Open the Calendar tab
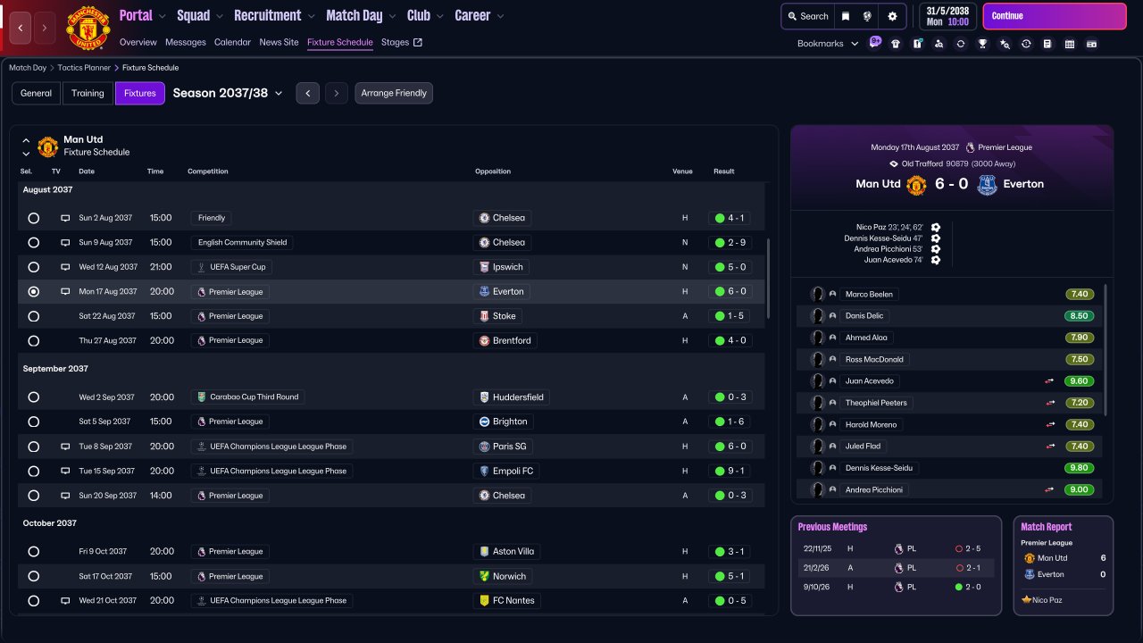1143x643 pixels. tap(232, 42)
